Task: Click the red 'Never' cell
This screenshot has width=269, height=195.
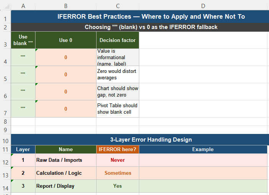Action: (x=118, y=160)
